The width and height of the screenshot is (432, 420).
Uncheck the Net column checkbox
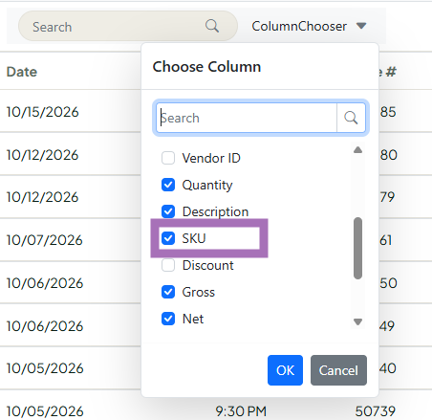point(168,319)
